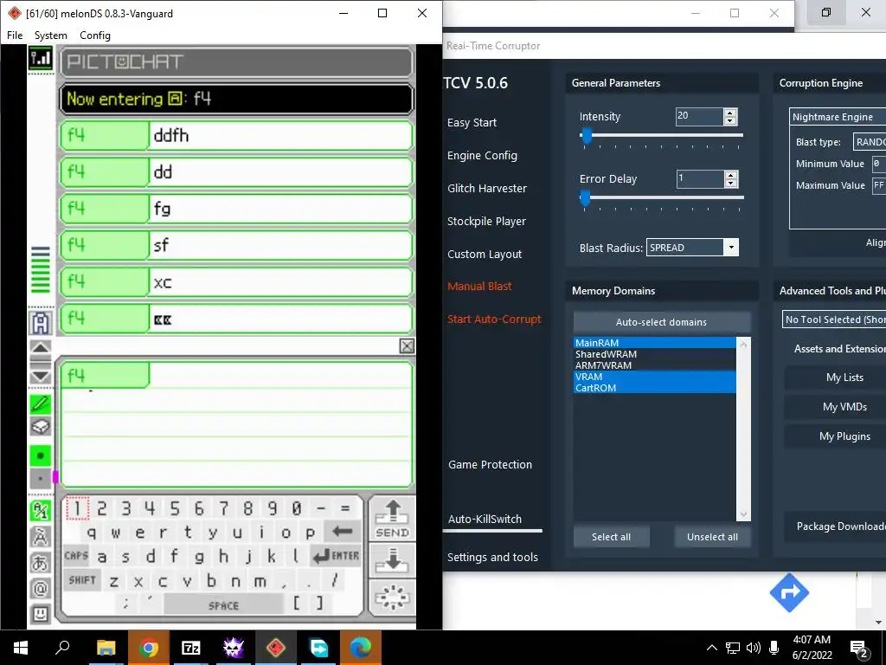Click the wireless signal strength icon

pyautogui.click(x=40, y=58)
